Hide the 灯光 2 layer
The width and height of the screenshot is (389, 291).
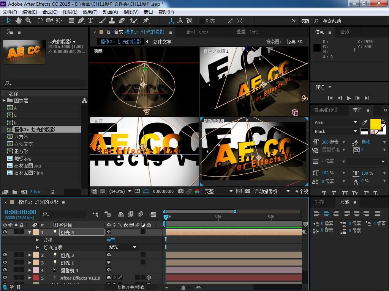5,255
